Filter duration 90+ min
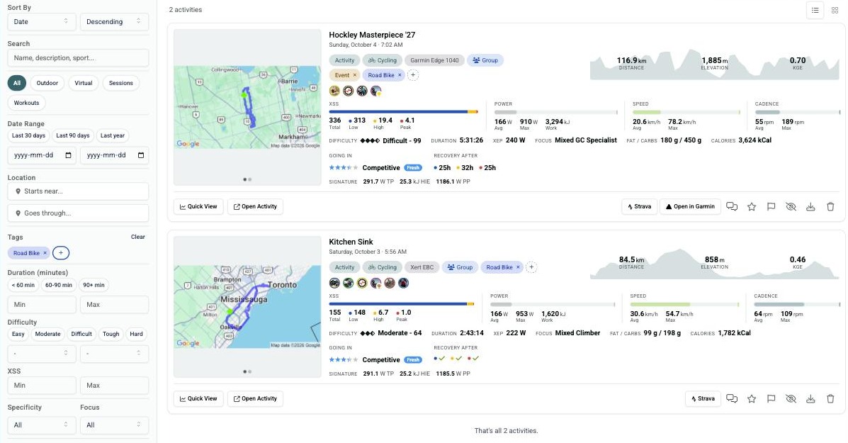 tap(94, 285)
